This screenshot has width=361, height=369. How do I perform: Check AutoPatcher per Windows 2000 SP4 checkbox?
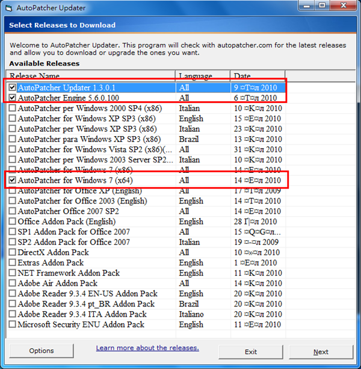(12, 108)
